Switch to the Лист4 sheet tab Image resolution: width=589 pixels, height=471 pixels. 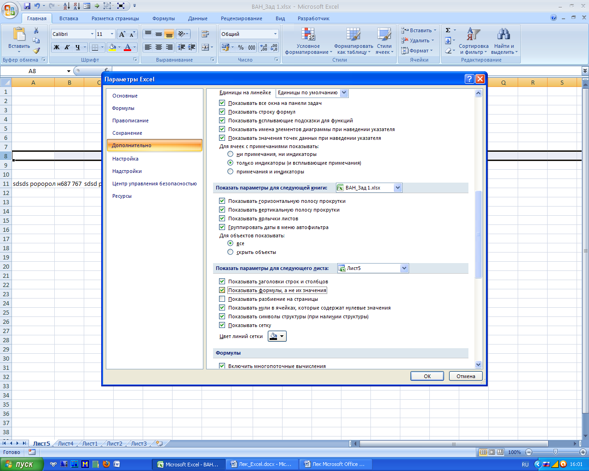(66, 444)
